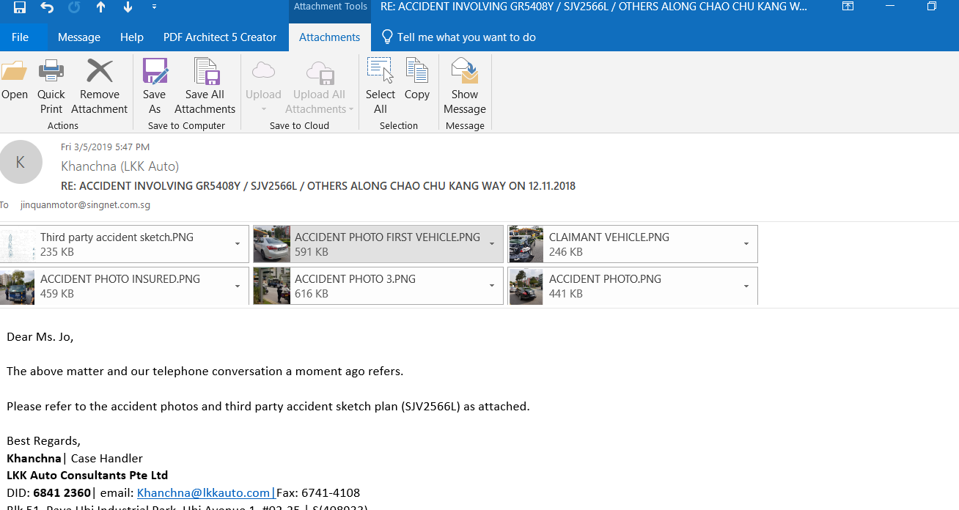Click the Undo arrow in quick access toolbar

tap(47, 7)
